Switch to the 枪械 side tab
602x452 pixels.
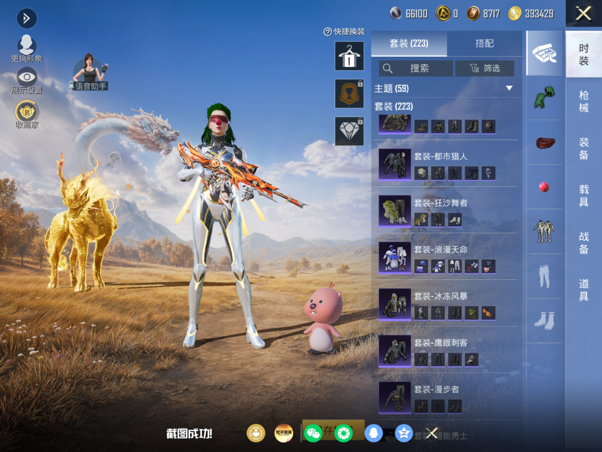click(x=584, y=101)
